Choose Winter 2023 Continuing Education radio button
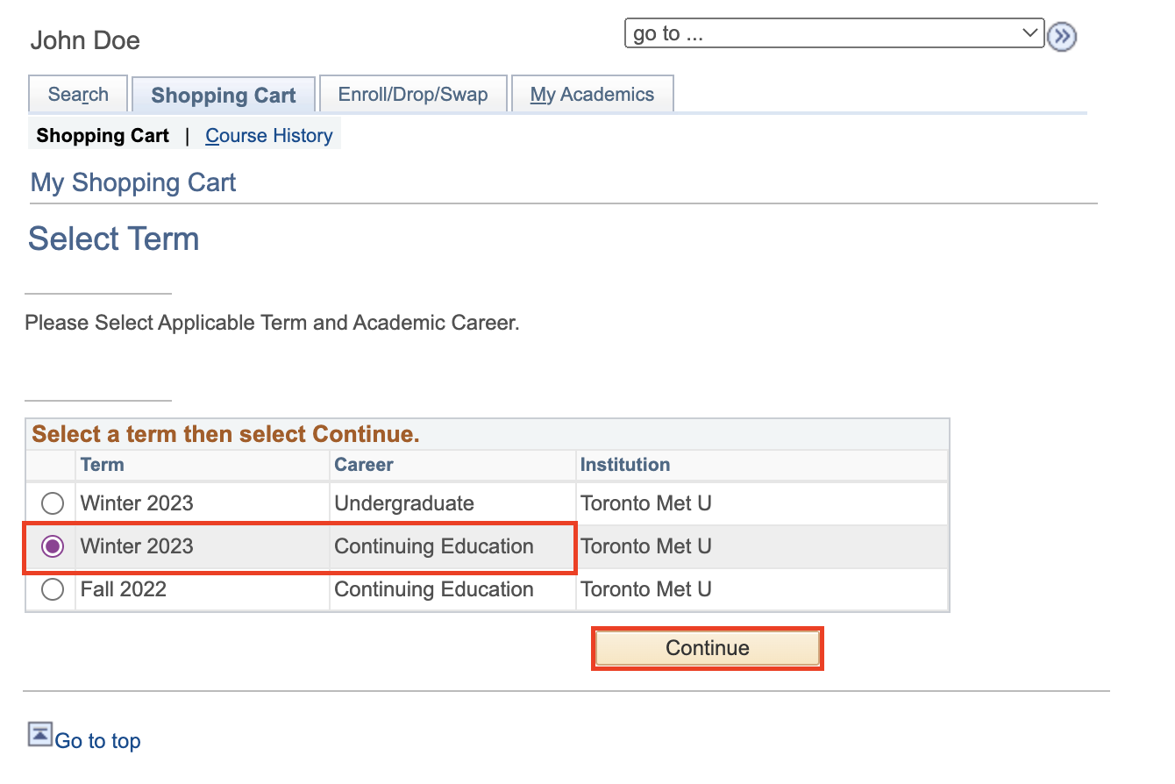Viewport: 1175px width, 784px height. pyautogui.click(x=53, y=546)
